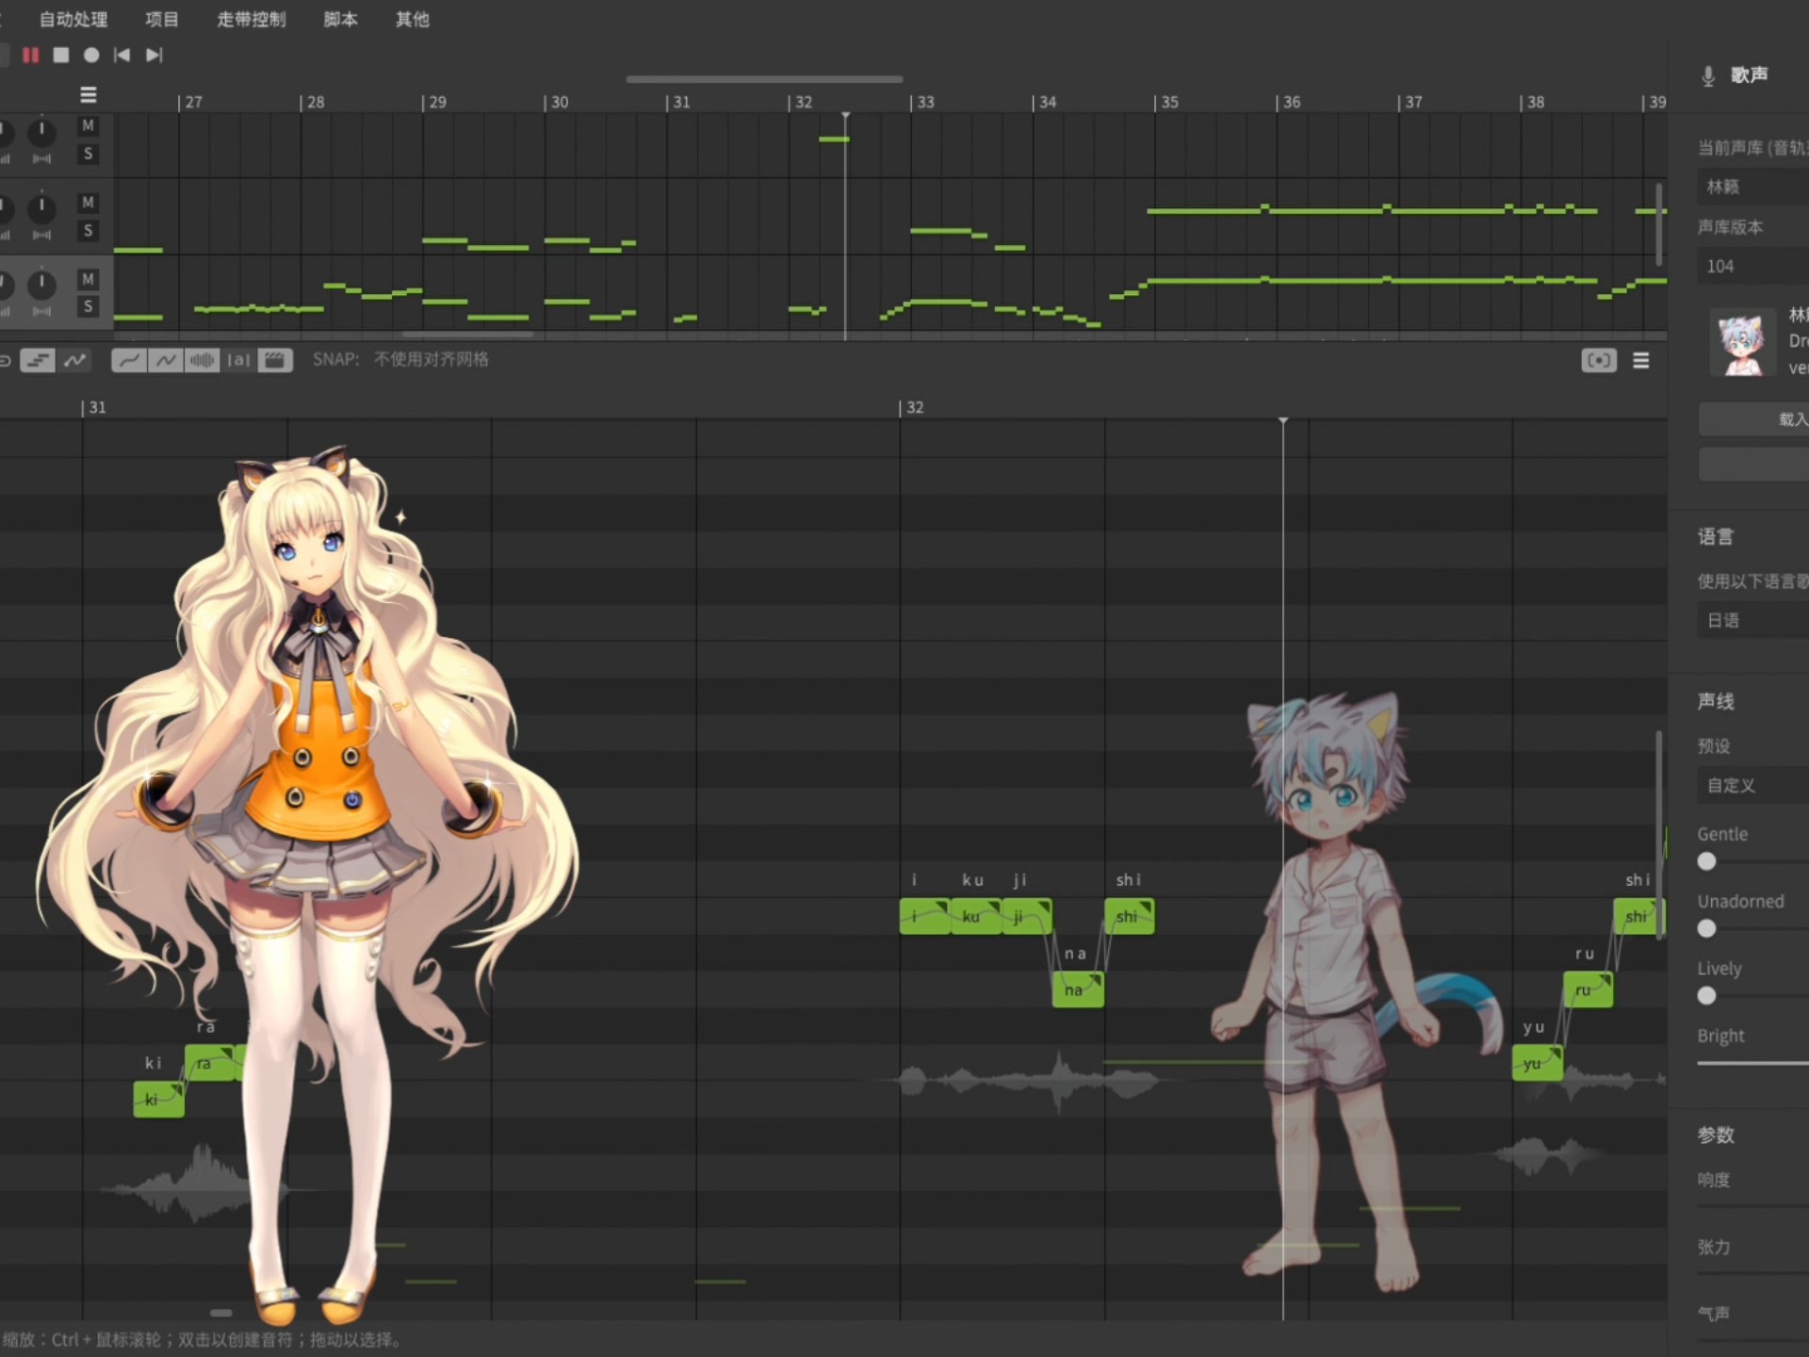Image resolution: width=1809 pixels, height=1357 pixels.
Task: Select the pitch curve drawing tool
Action: coord(75,360)
